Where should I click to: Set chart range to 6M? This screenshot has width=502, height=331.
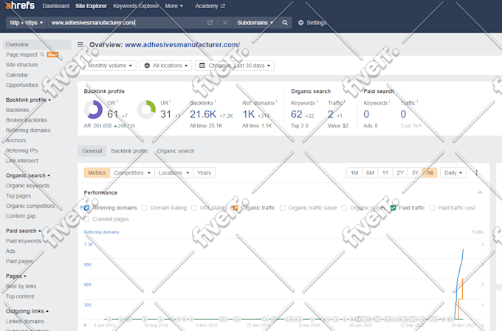[370, 173]
